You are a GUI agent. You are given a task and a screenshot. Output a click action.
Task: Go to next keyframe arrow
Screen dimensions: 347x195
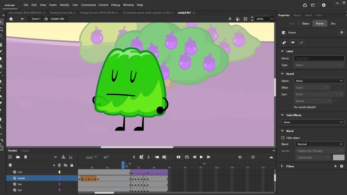148,157
